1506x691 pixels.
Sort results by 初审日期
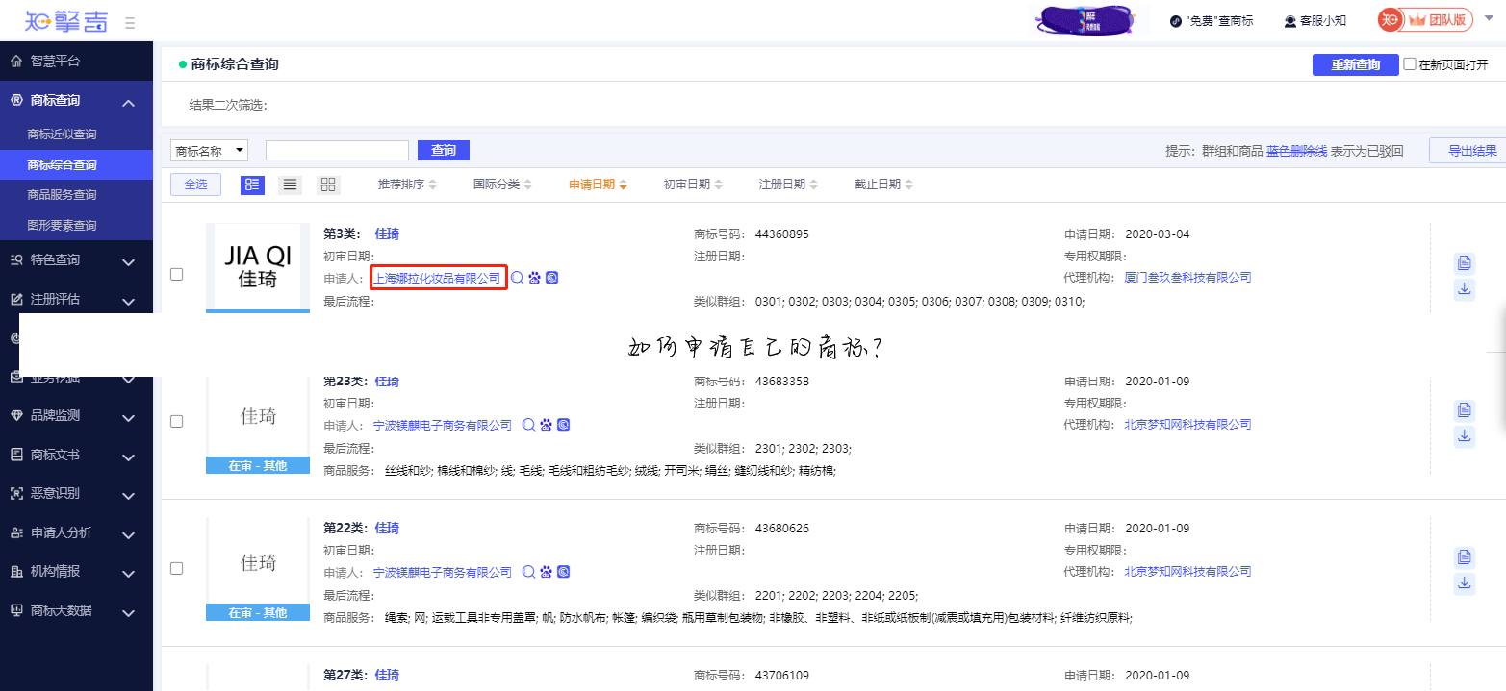coord(692,185)
